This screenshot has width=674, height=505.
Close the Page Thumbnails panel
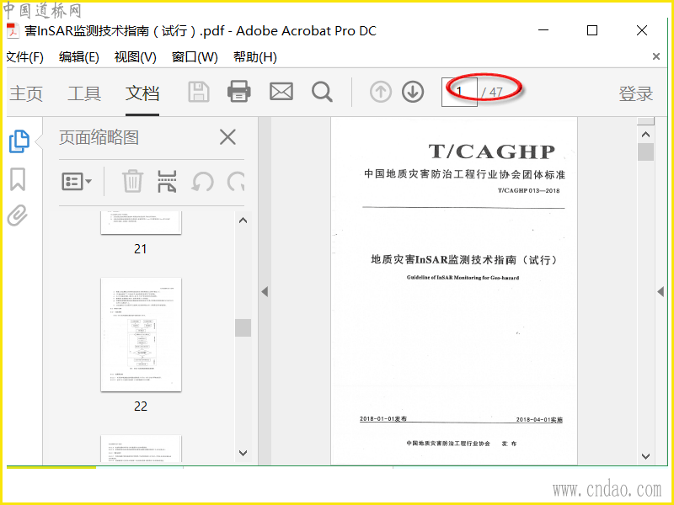click(x=227, y=137)
